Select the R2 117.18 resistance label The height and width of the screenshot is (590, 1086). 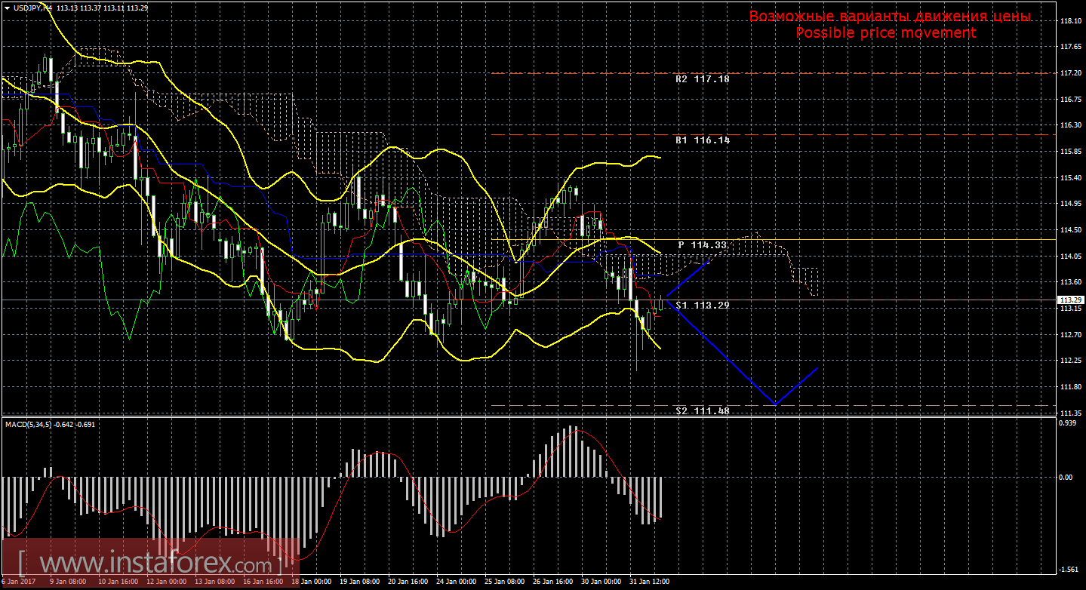coord(703,78)
